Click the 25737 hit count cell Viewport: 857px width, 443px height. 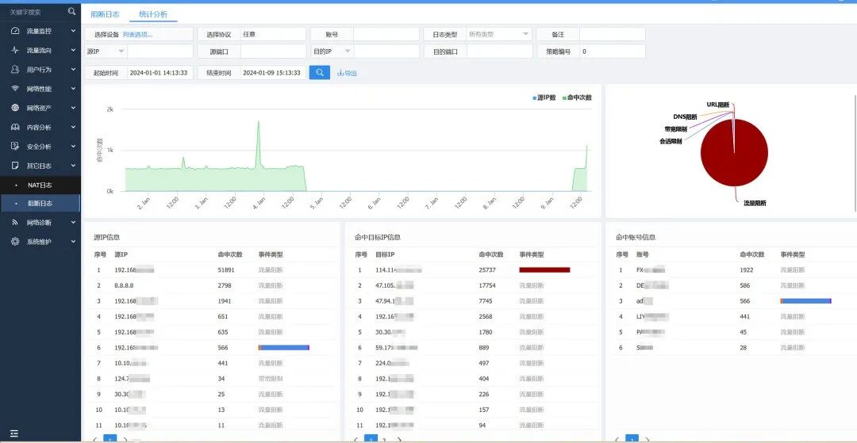(x=486, y=269)
